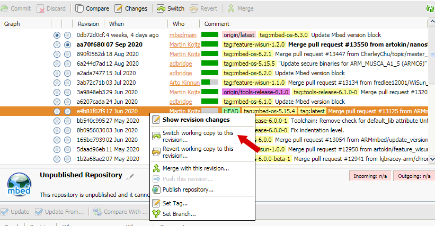435x226 pixels.
Task: Click the Switch toolbar icon
Action: (x=161, y=8)
